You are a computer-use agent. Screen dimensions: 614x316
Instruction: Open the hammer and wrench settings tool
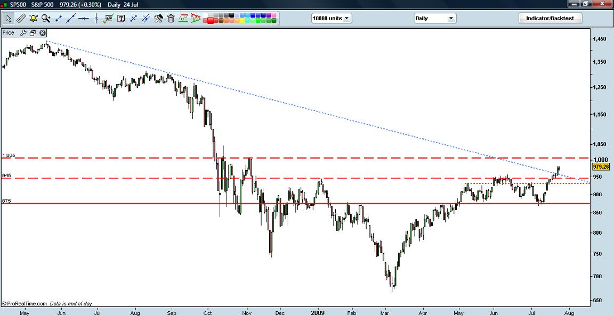(158, 18)
